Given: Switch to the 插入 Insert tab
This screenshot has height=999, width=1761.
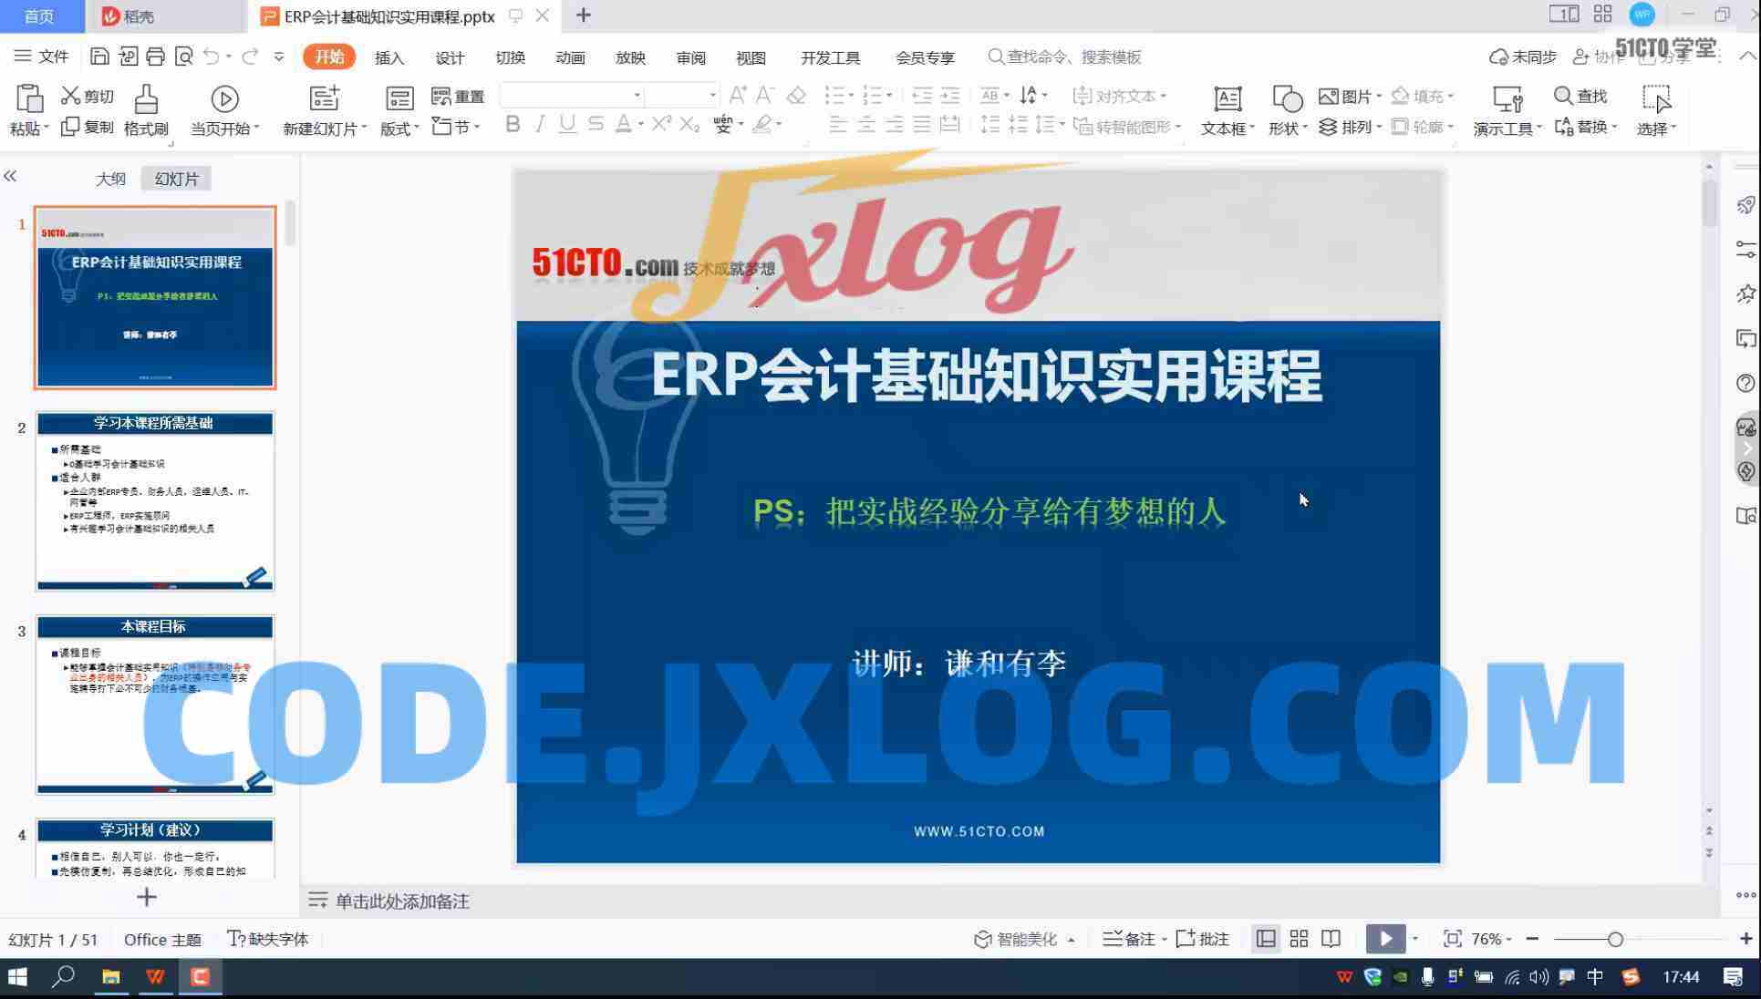Looking at the screenshot, I should [389, 57].
